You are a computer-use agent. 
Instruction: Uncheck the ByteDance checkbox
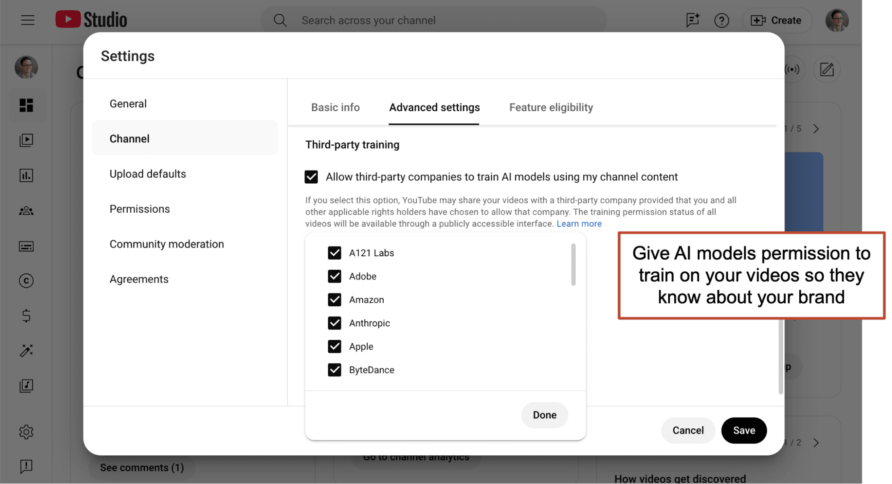coord(334,370)
